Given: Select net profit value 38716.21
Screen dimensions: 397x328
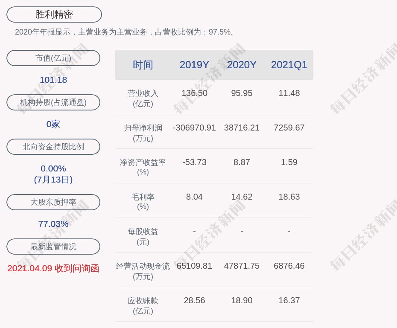Looking at the screenshot, I should click(x=242, y=128).
